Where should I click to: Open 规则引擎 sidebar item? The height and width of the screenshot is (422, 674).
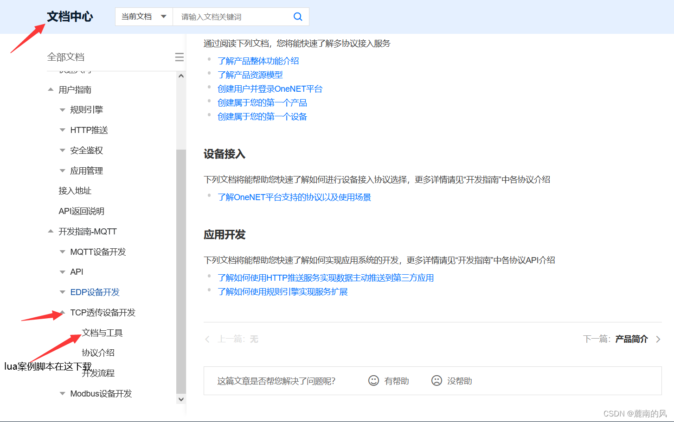[x=87, y=110]
